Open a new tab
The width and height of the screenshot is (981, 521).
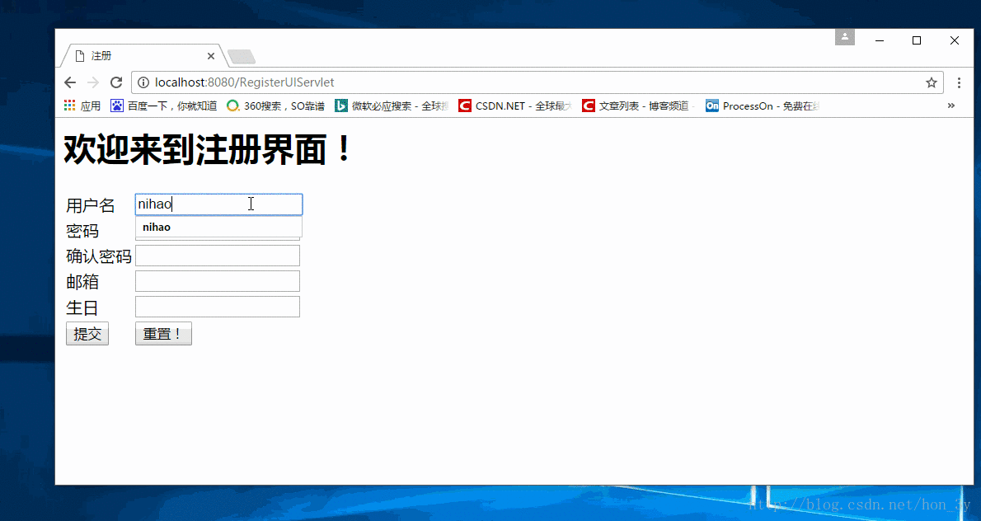coord(242,57)
